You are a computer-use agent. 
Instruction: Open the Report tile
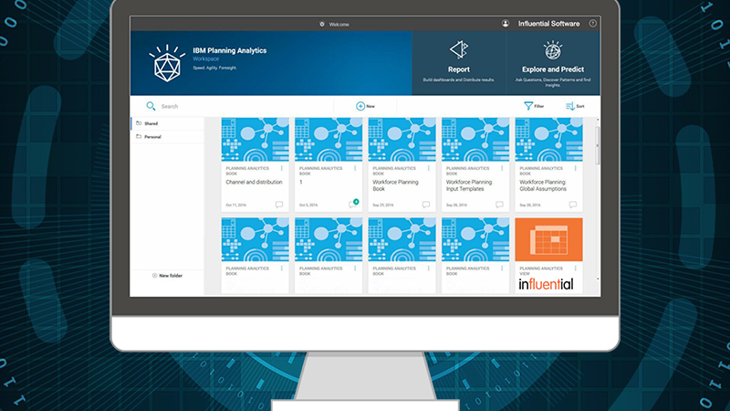click(459, 63)
